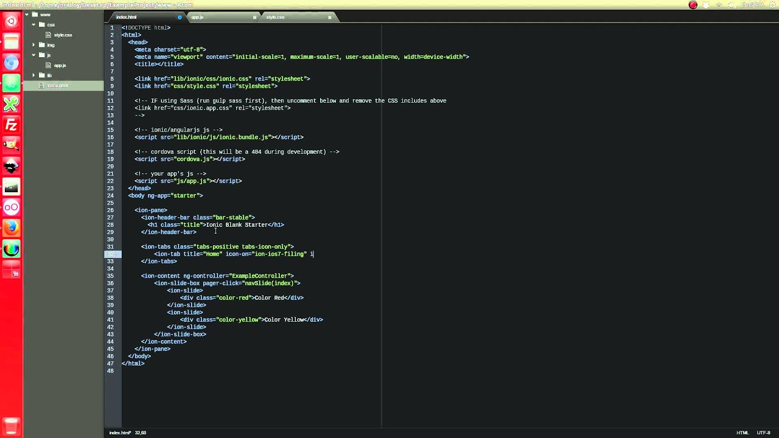This screenshot has height=438, width=779.
Task: Click the pink double-circle launcher icon
Action: (x=11, y=207)
